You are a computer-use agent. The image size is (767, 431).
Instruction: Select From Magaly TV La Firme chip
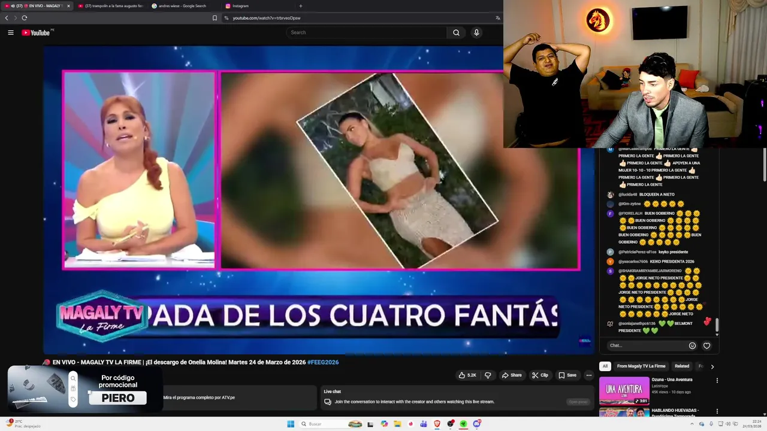tap(641, 366)
